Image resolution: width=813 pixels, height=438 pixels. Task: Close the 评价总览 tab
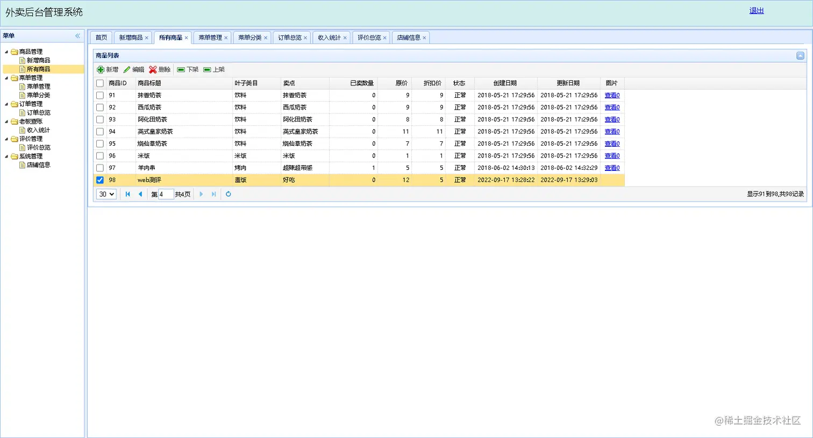384,38
